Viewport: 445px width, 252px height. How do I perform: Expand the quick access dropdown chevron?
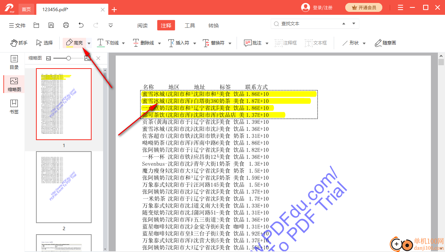pyautogui.click(x=111, y=26)
